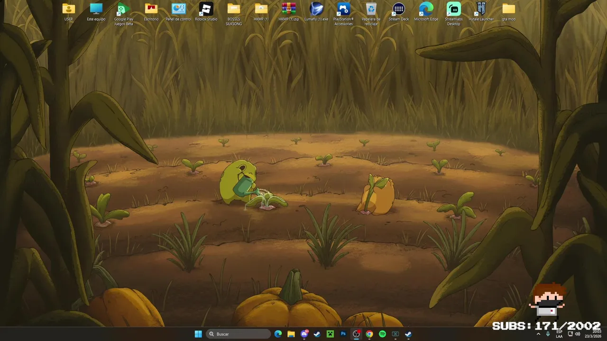The width and height of the screenshot is (607, 341).
Task: Open the USER folder desktop icon
Action: tap(69, 12)
